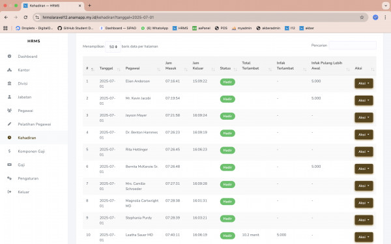Click the 'Stephania Purdy' employee name
The width and height of the screenshot is (391, 244).
(x=139, y=217)
